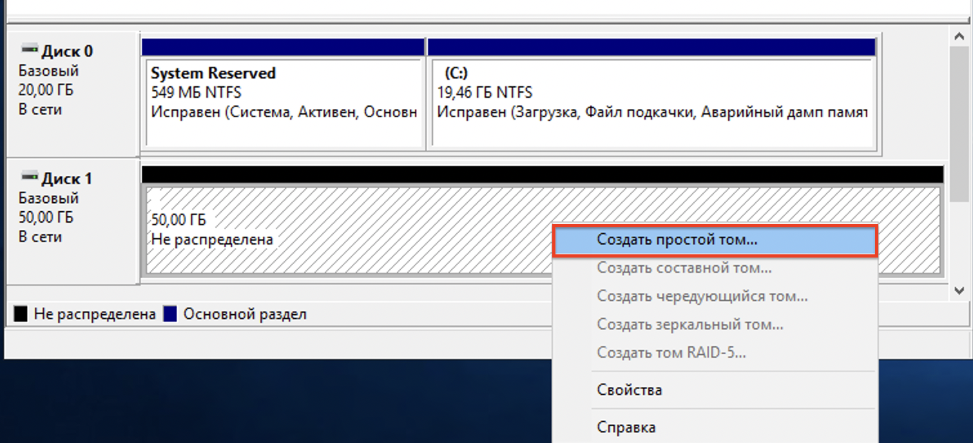973x443 pixels.
Task: Select 'Создать том RAID-5...' menu entry
Action: (x=715, y=353)
